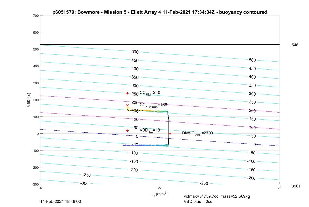The image size is (309, 207).
Task: Click y-axis tick label 400
Action: 36,66
